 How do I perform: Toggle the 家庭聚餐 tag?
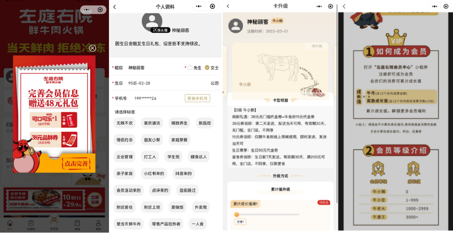coord(179,140)
